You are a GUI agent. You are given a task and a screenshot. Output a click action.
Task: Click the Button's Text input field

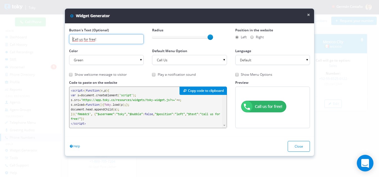click(106, 39)
